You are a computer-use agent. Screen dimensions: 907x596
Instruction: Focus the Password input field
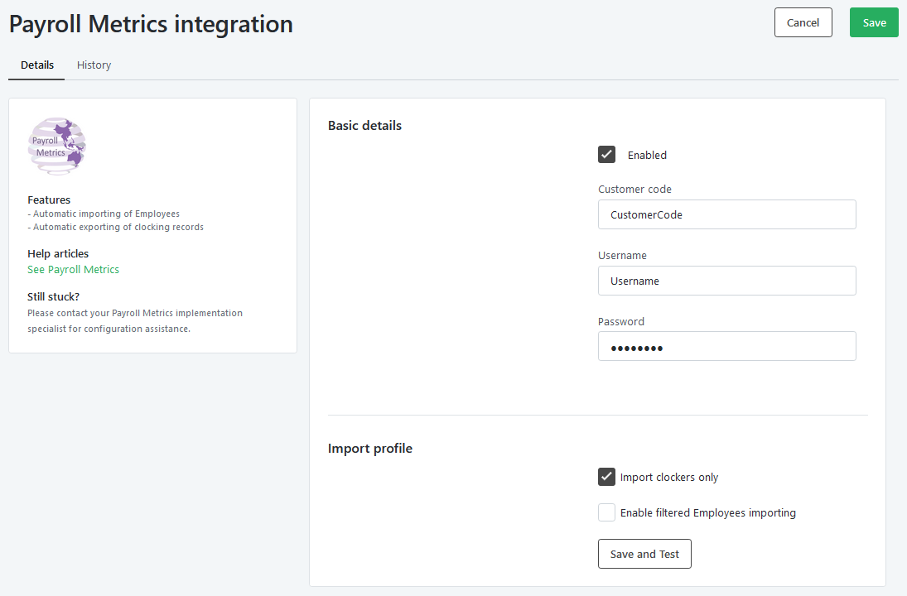click(726, 346)
